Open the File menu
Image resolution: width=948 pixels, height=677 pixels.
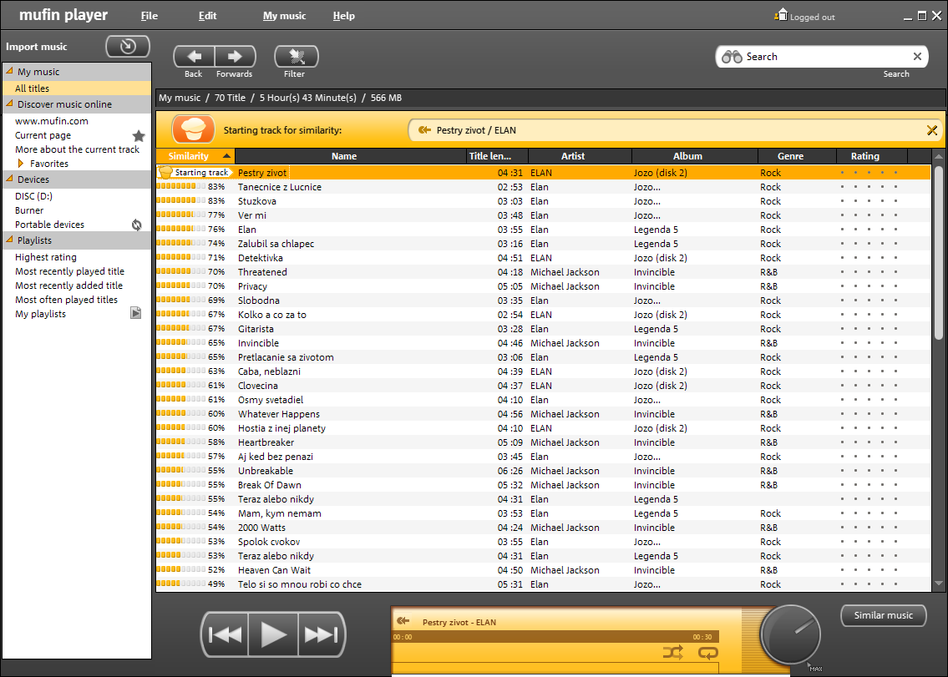click(x=150, y=16)
